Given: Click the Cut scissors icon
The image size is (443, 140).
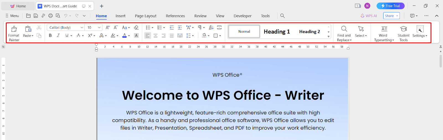Looking at the screenshot, I should tap(39, 28).
